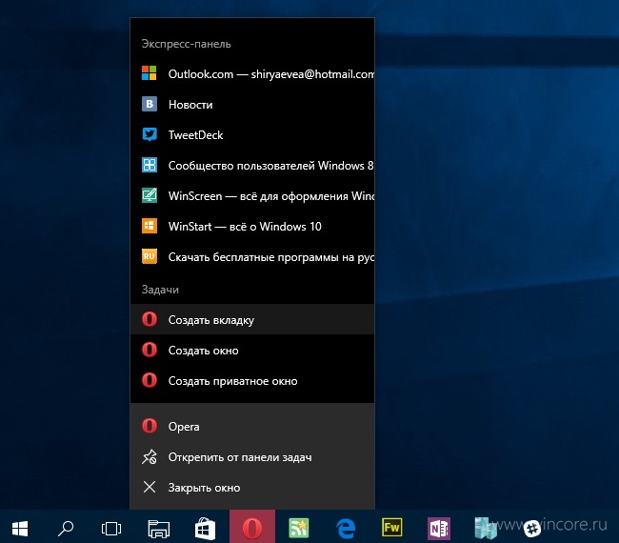
Task: Open the buildings icon on taskbar
Action: point(485,528)
